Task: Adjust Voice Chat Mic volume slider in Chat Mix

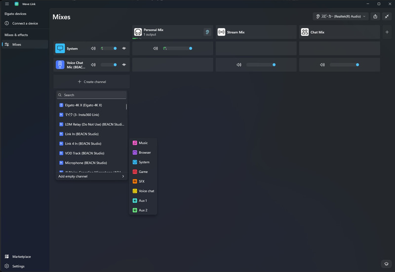Action: pos(344,65)
